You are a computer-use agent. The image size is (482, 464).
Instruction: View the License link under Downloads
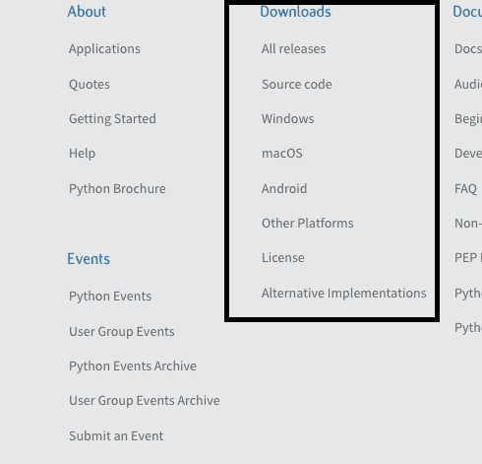[x=283, y=258]
